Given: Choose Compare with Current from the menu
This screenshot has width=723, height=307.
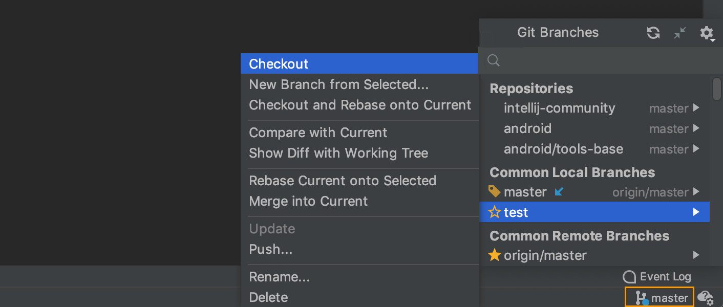Looking at the screenshot, I should click(x=318, y=133).
